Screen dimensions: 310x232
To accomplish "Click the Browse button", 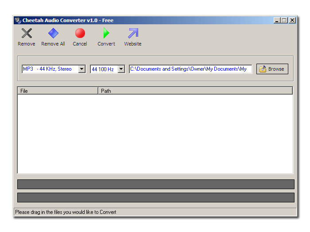I will [x=272, y=69].
